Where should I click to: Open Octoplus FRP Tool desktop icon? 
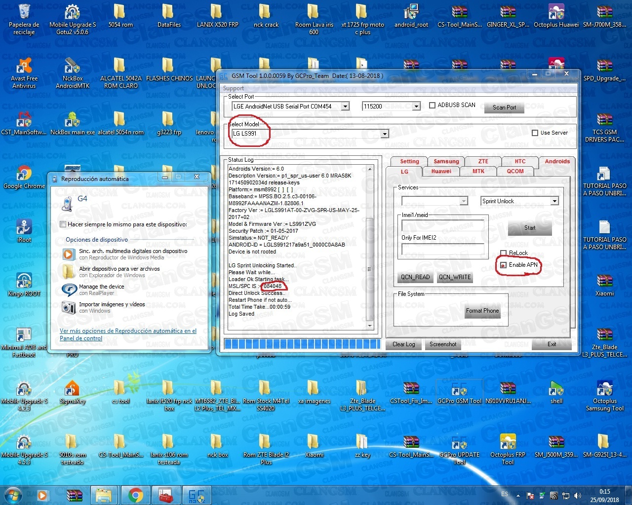click(x=508, y=450)
